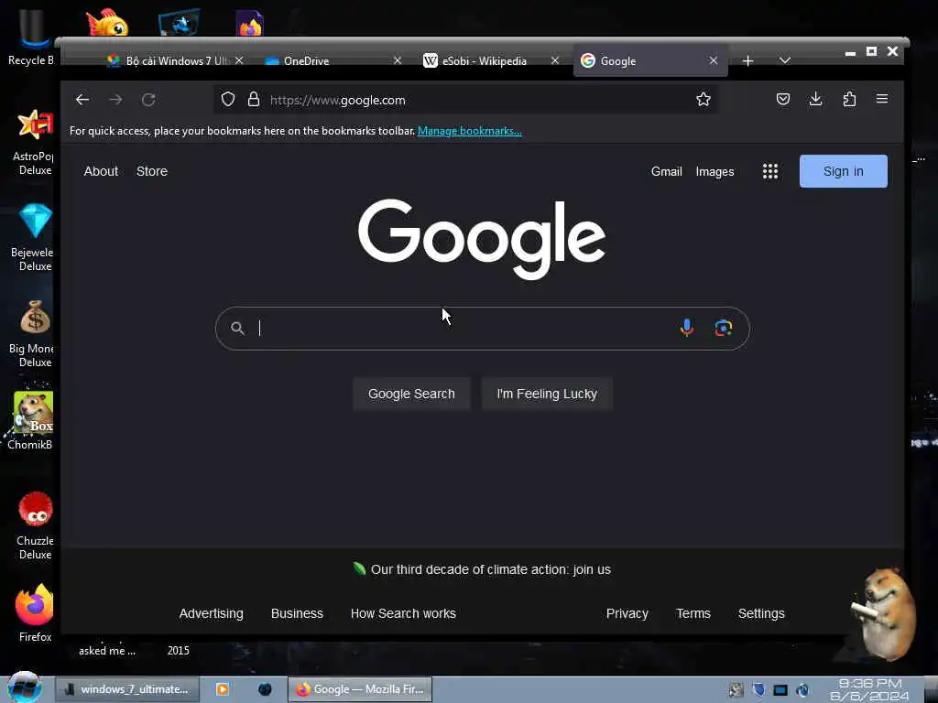Click I'm Feeling Lucky button
The height and width of the screenshot is (703, 938).
[x=547, y=394]
